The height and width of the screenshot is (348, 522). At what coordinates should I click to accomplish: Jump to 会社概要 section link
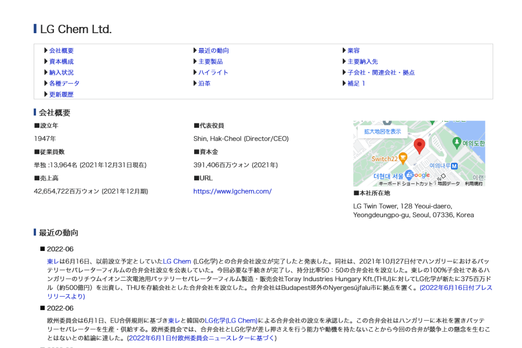pos(61,50)
